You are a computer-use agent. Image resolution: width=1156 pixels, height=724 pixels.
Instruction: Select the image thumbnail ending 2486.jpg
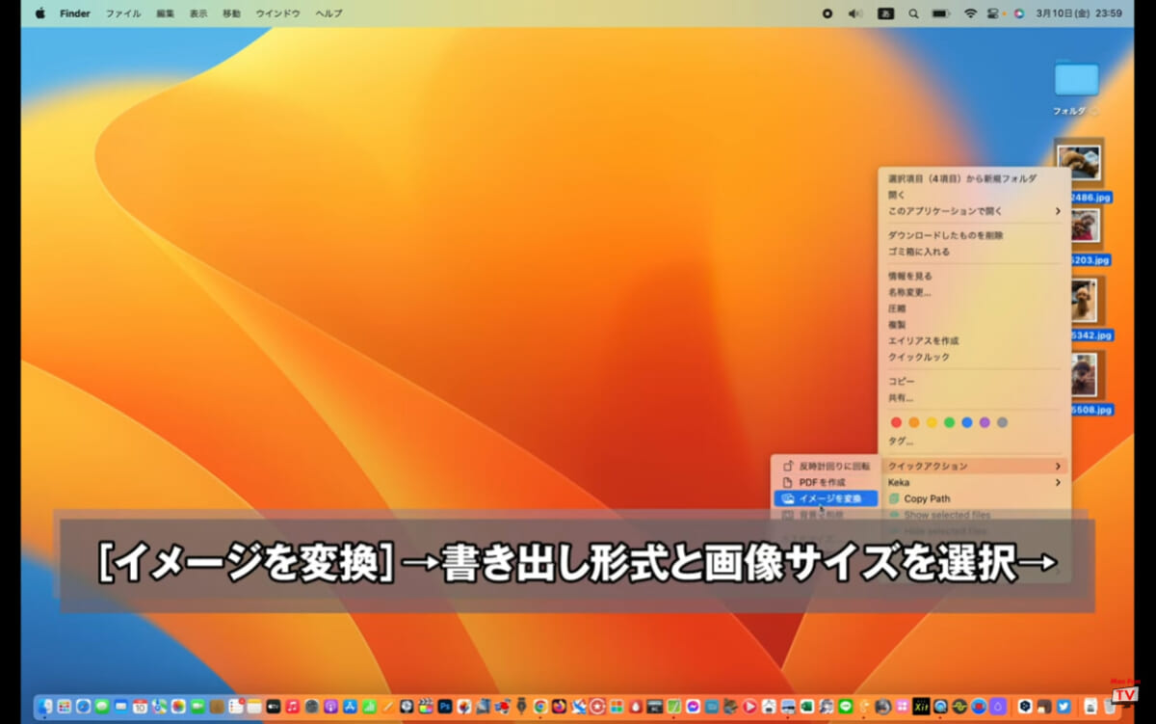coord(1079,162)
